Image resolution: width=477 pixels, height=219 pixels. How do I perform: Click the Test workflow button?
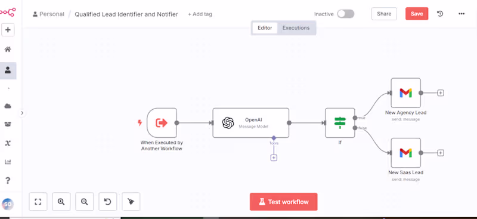coord(284,202)
